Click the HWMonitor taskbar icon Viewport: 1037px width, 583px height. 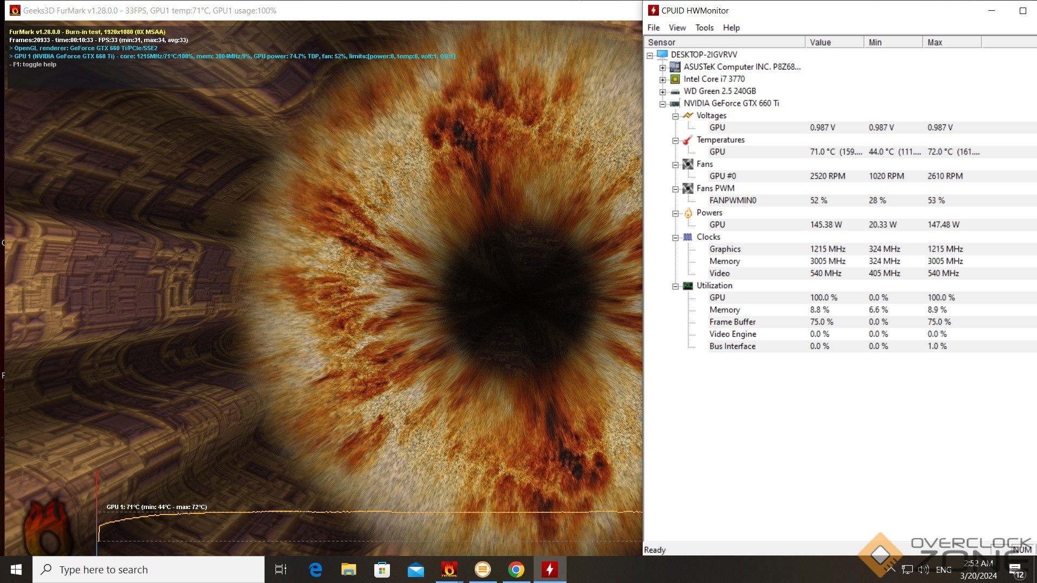(x=549, y=570)
